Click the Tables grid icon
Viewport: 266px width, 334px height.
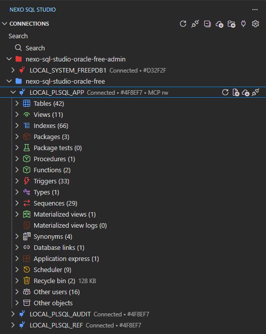(x=27, y=103)
